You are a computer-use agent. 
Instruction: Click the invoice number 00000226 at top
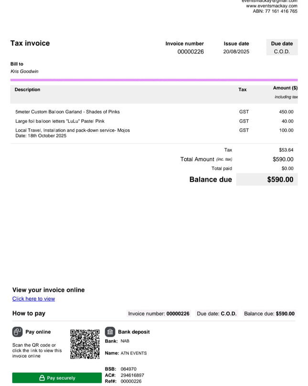pos(191,52)
